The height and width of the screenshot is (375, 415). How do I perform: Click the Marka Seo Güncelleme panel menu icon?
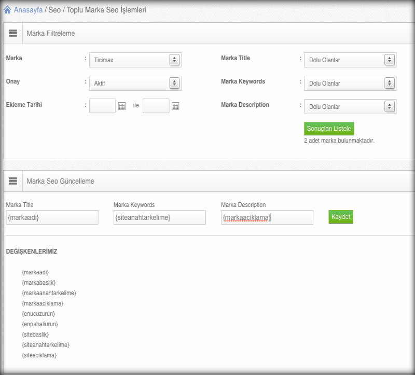(13, 181)
